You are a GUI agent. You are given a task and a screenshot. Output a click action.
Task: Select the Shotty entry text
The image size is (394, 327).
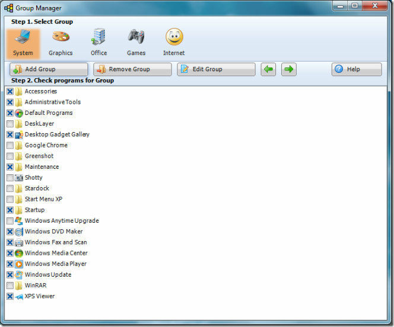point(34,178)
